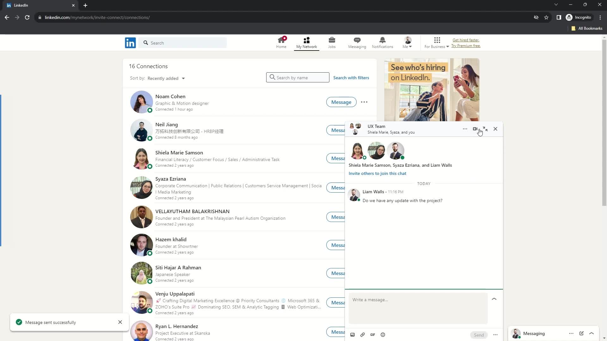This screenshot has width=607, height=341.
Task: Open Syaza Ezriana's profile name
Action: [170, 179]
